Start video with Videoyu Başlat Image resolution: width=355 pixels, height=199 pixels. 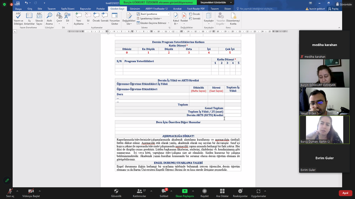31,191
